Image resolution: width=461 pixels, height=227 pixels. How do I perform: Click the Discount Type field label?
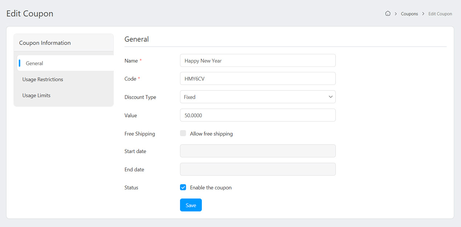tap(140, 97)
